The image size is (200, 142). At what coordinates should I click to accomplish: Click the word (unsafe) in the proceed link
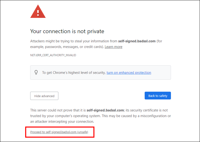(x=83, y=132)
